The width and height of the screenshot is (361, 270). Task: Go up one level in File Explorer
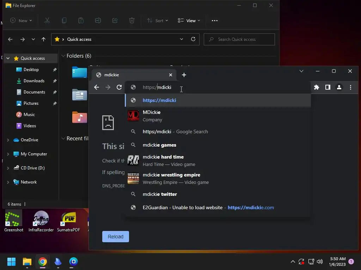click(x=43, y=39)
